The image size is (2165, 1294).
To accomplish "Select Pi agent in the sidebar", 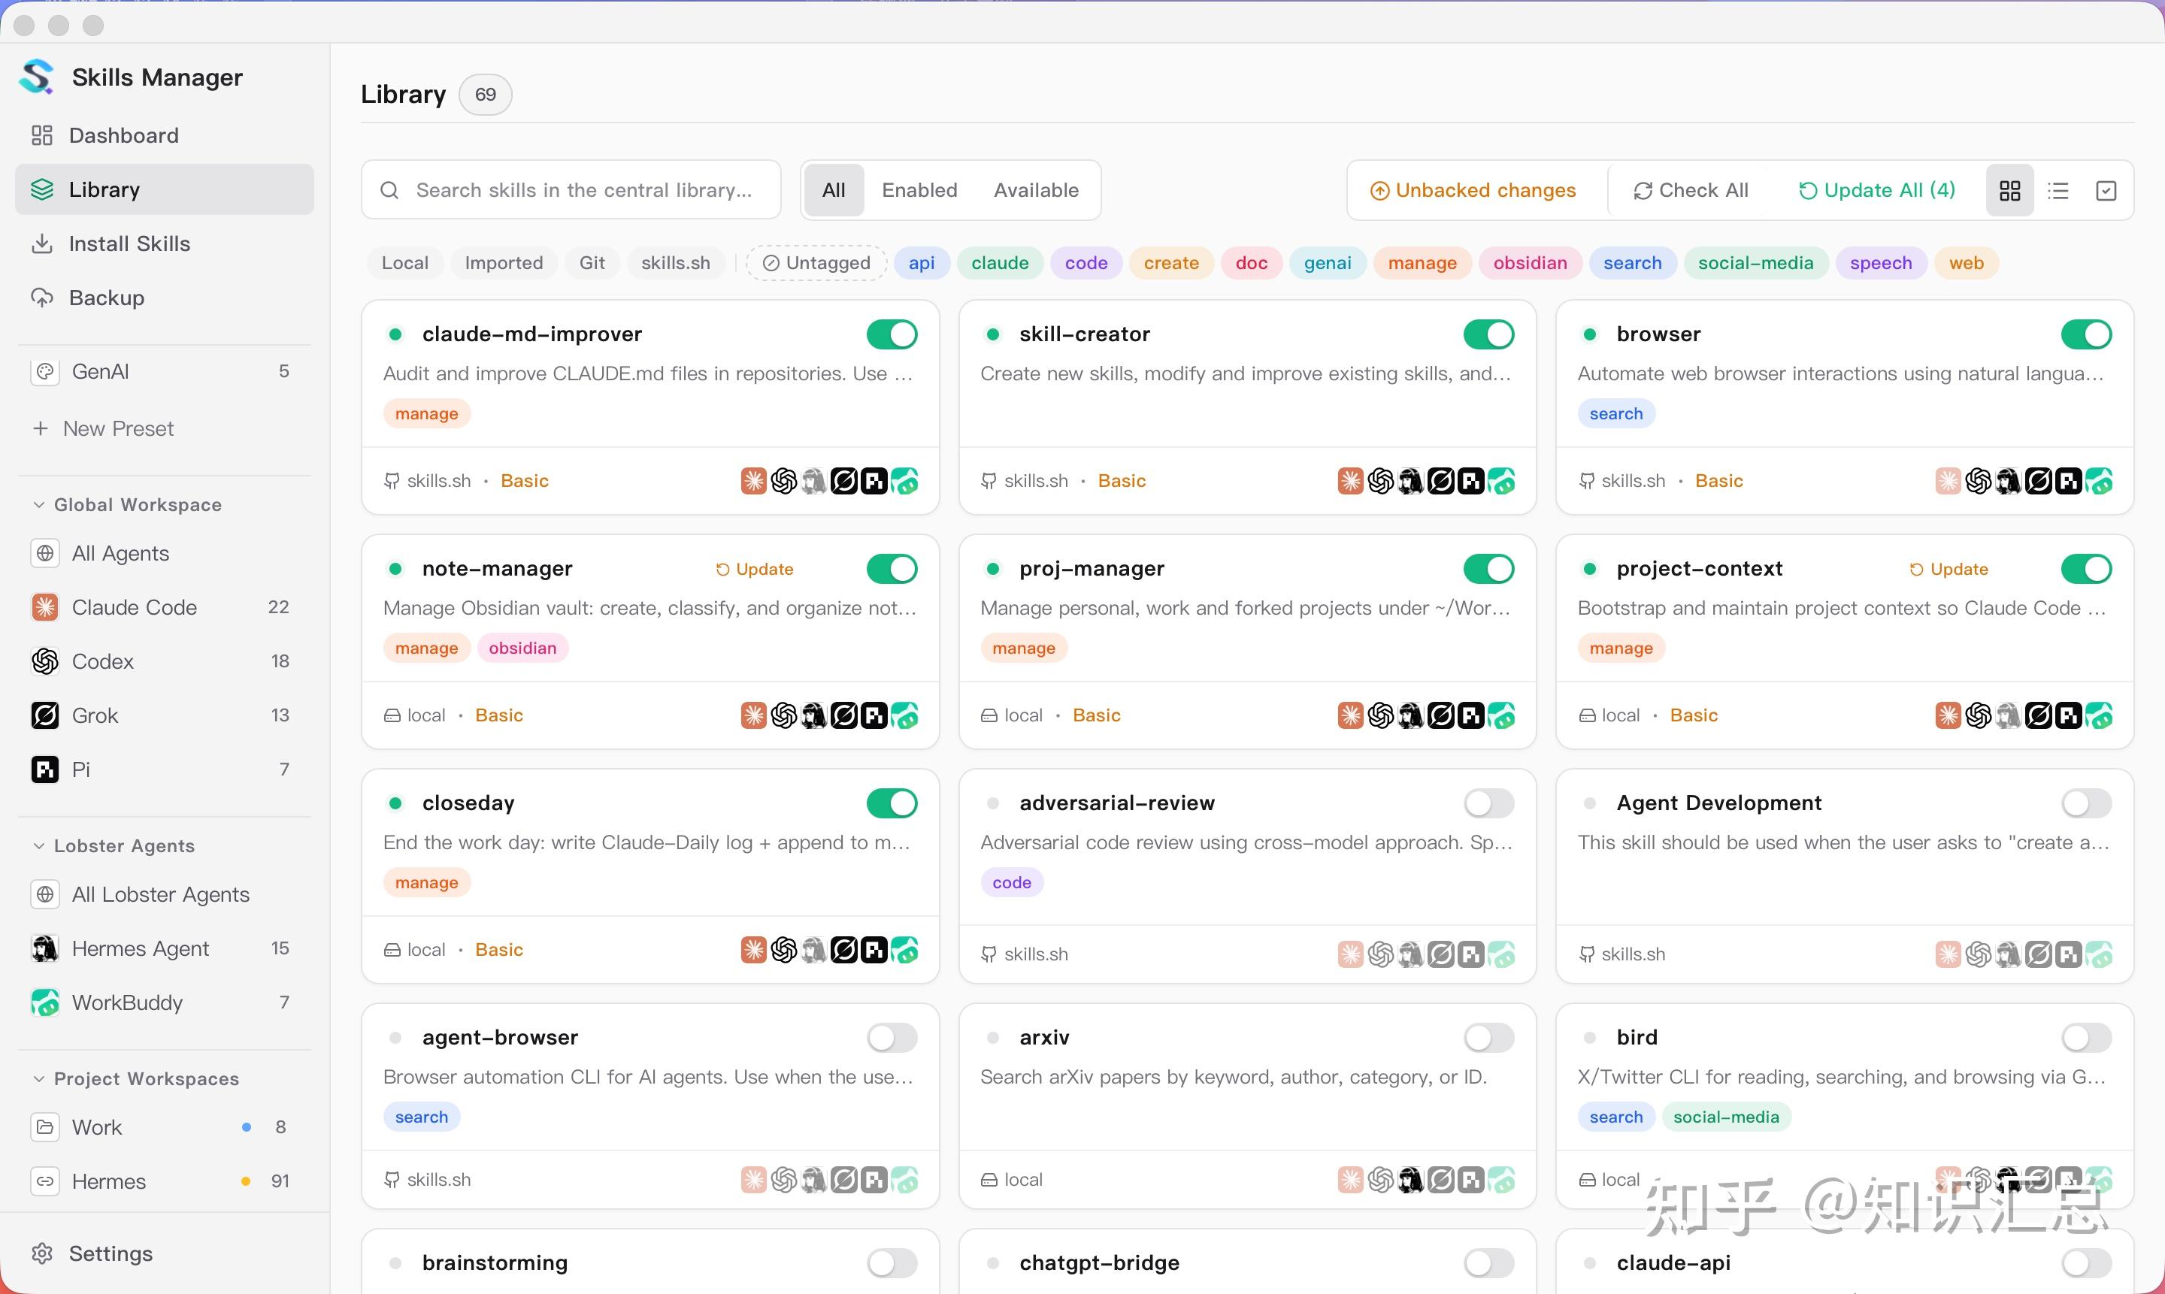I will point(164,769).
